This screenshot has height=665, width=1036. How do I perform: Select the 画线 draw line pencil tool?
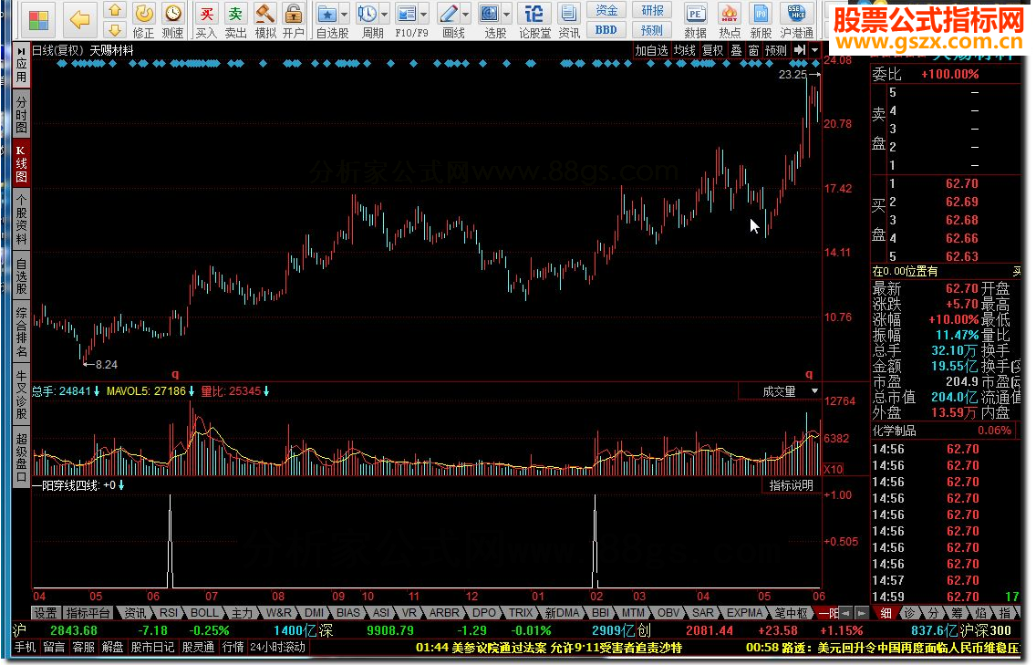(x=449, y=14)
